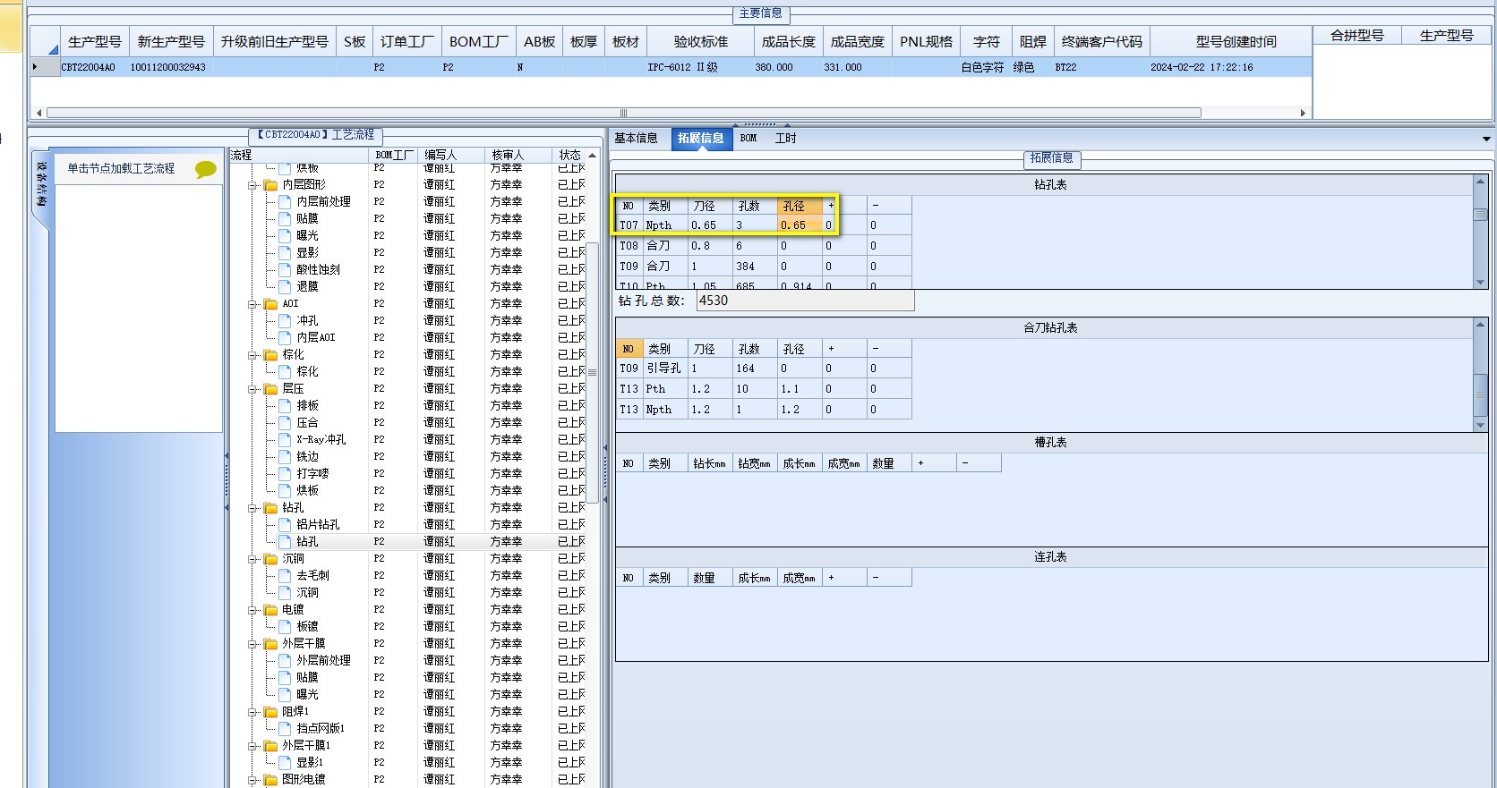1497x788 pixels.
Task: Click the 层压 folder icon
Action: (x=270, y=389)
